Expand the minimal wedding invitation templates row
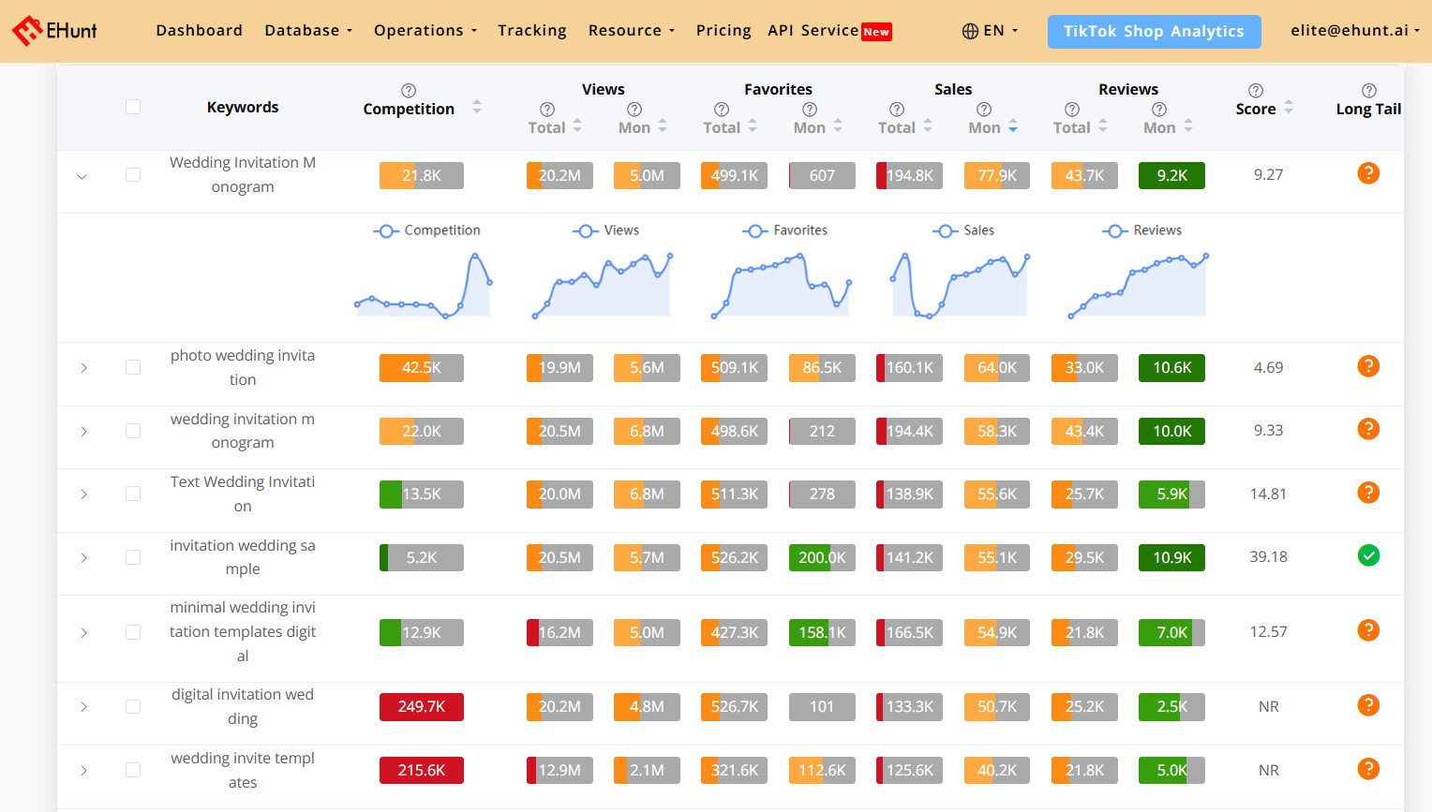Viewport: 1432px width, 812px height. (x=83, y=633)
